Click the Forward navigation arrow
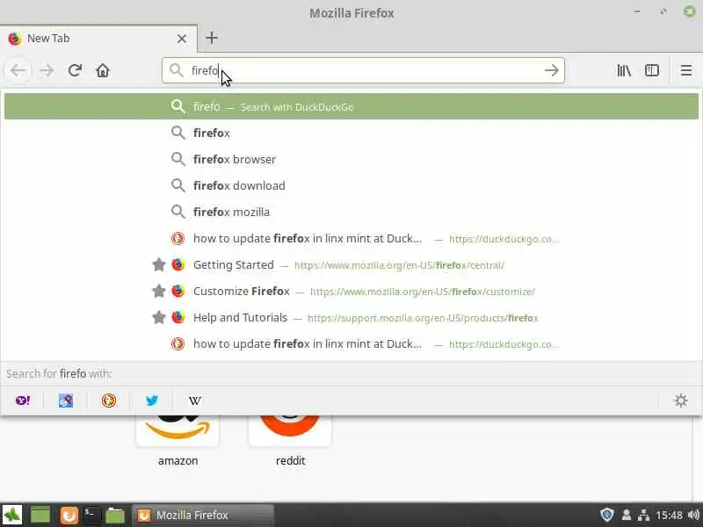 [47, 70]
